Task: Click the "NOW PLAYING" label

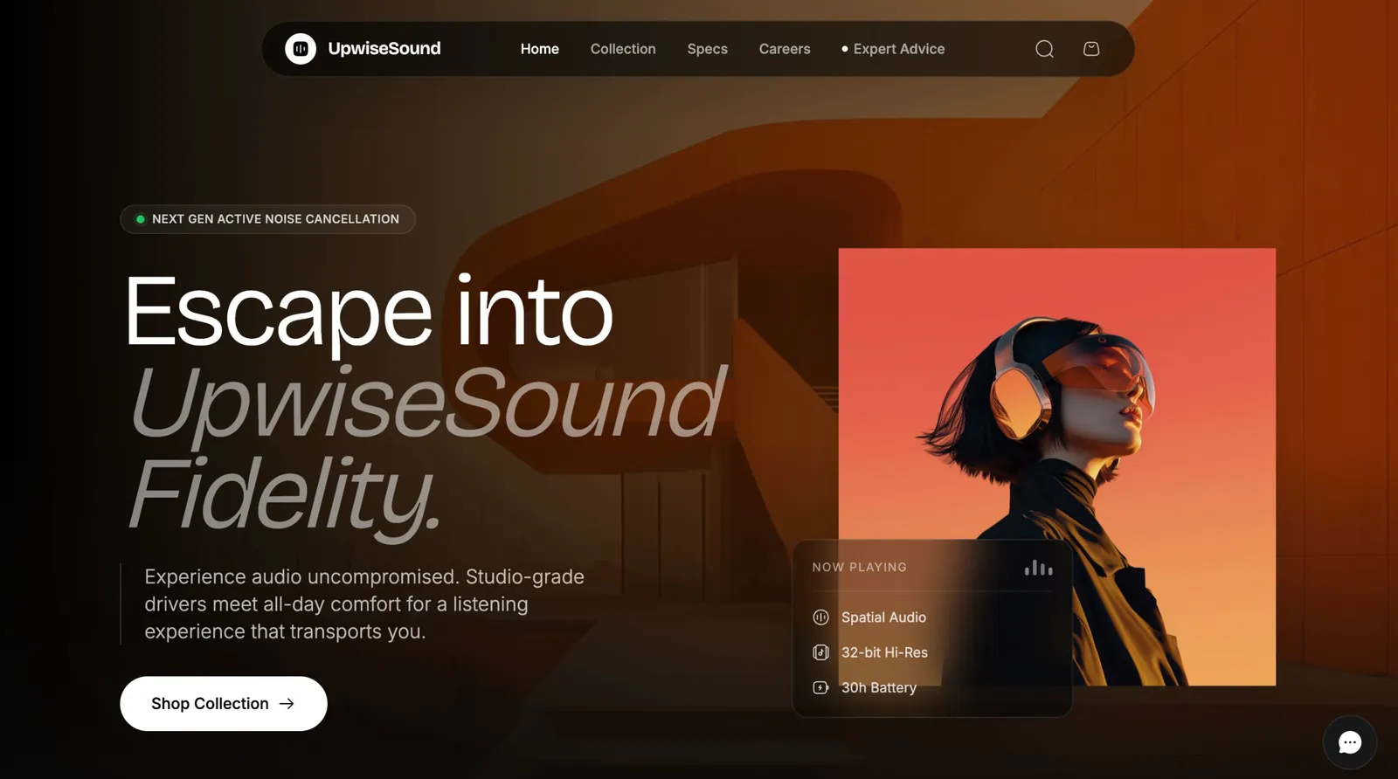Action: pos(860,568)
